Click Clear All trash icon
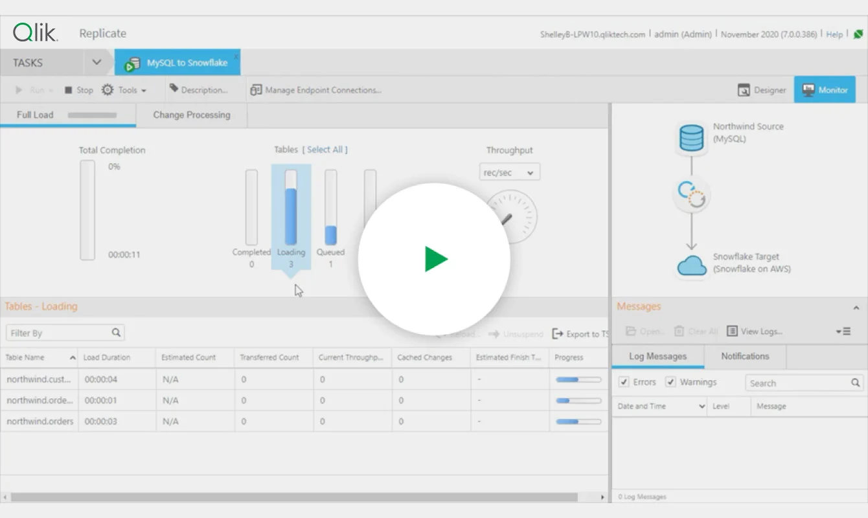Viewport: 868px width, 518px height. coord(679,331)
